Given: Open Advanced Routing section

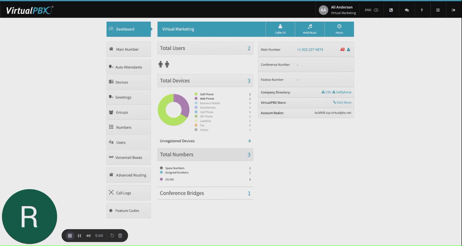Looking at the screenshot, I should (128, 175).
